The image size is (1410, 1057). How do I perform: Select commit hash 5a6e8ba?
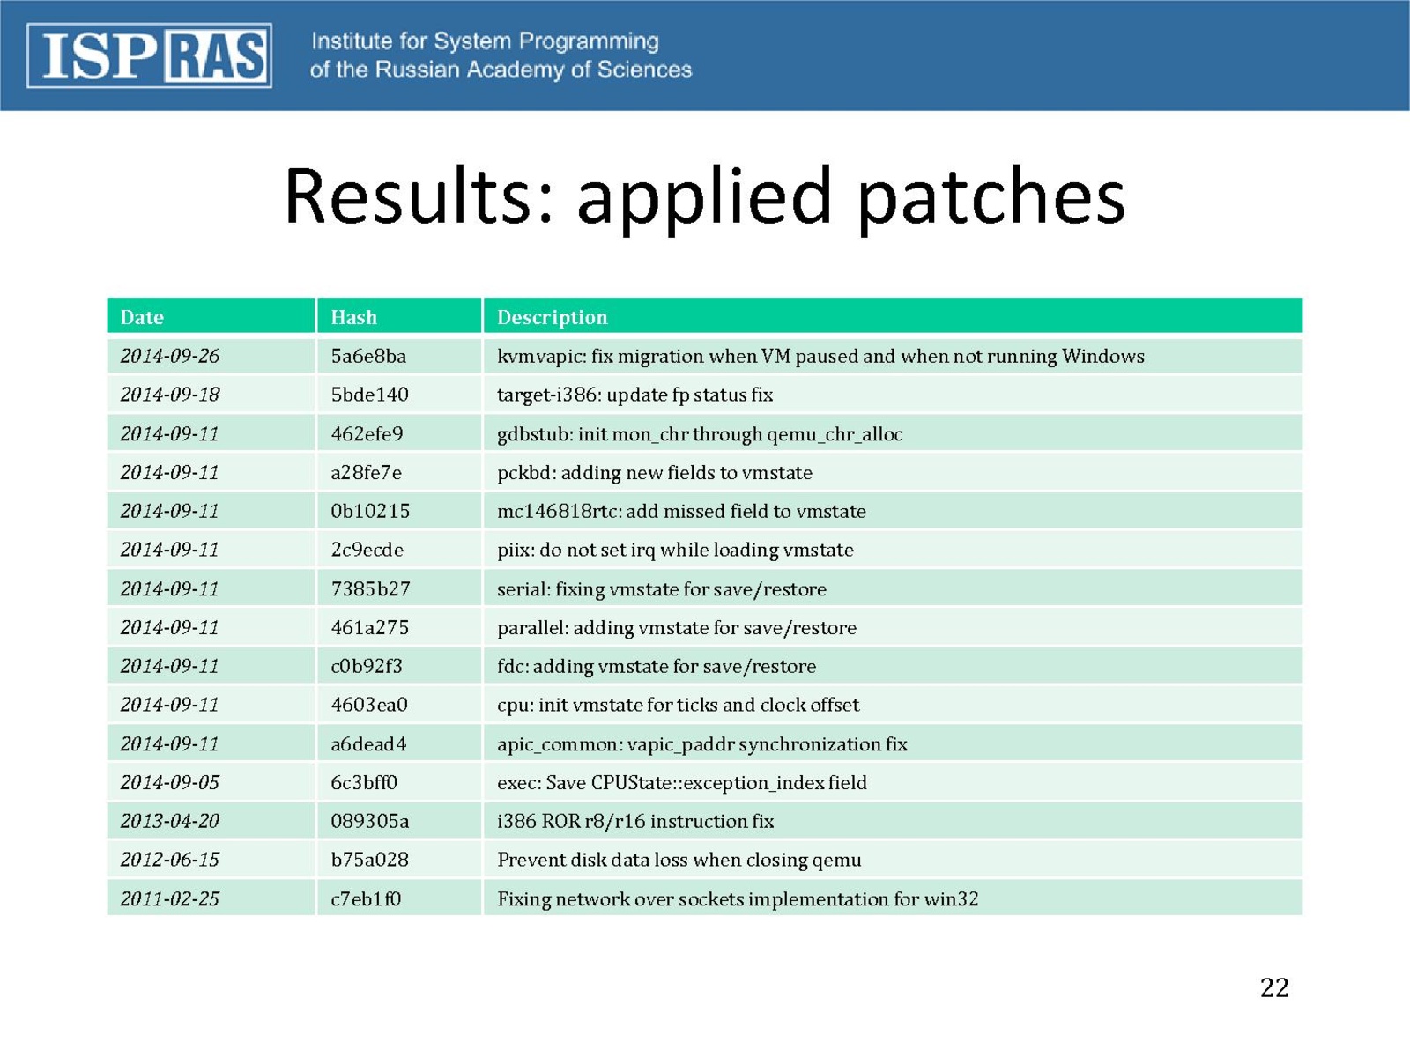point(368,356)
